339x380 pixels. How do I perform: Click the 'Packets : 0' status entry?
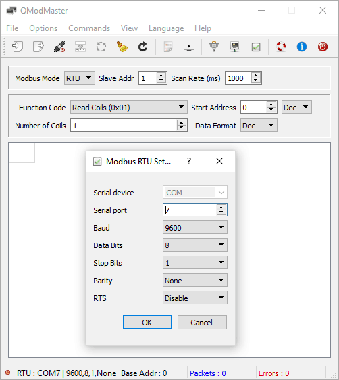tap(208, 373)
